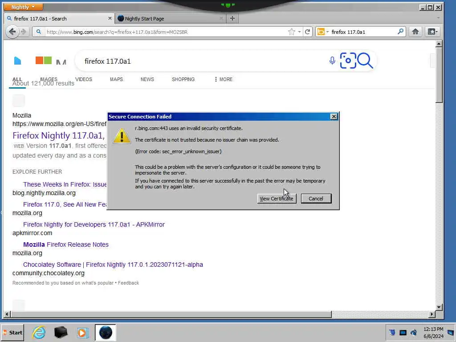
Task: Open Firefox Nightly for Developers APKMirror link
Action: (x=94, y=224)
